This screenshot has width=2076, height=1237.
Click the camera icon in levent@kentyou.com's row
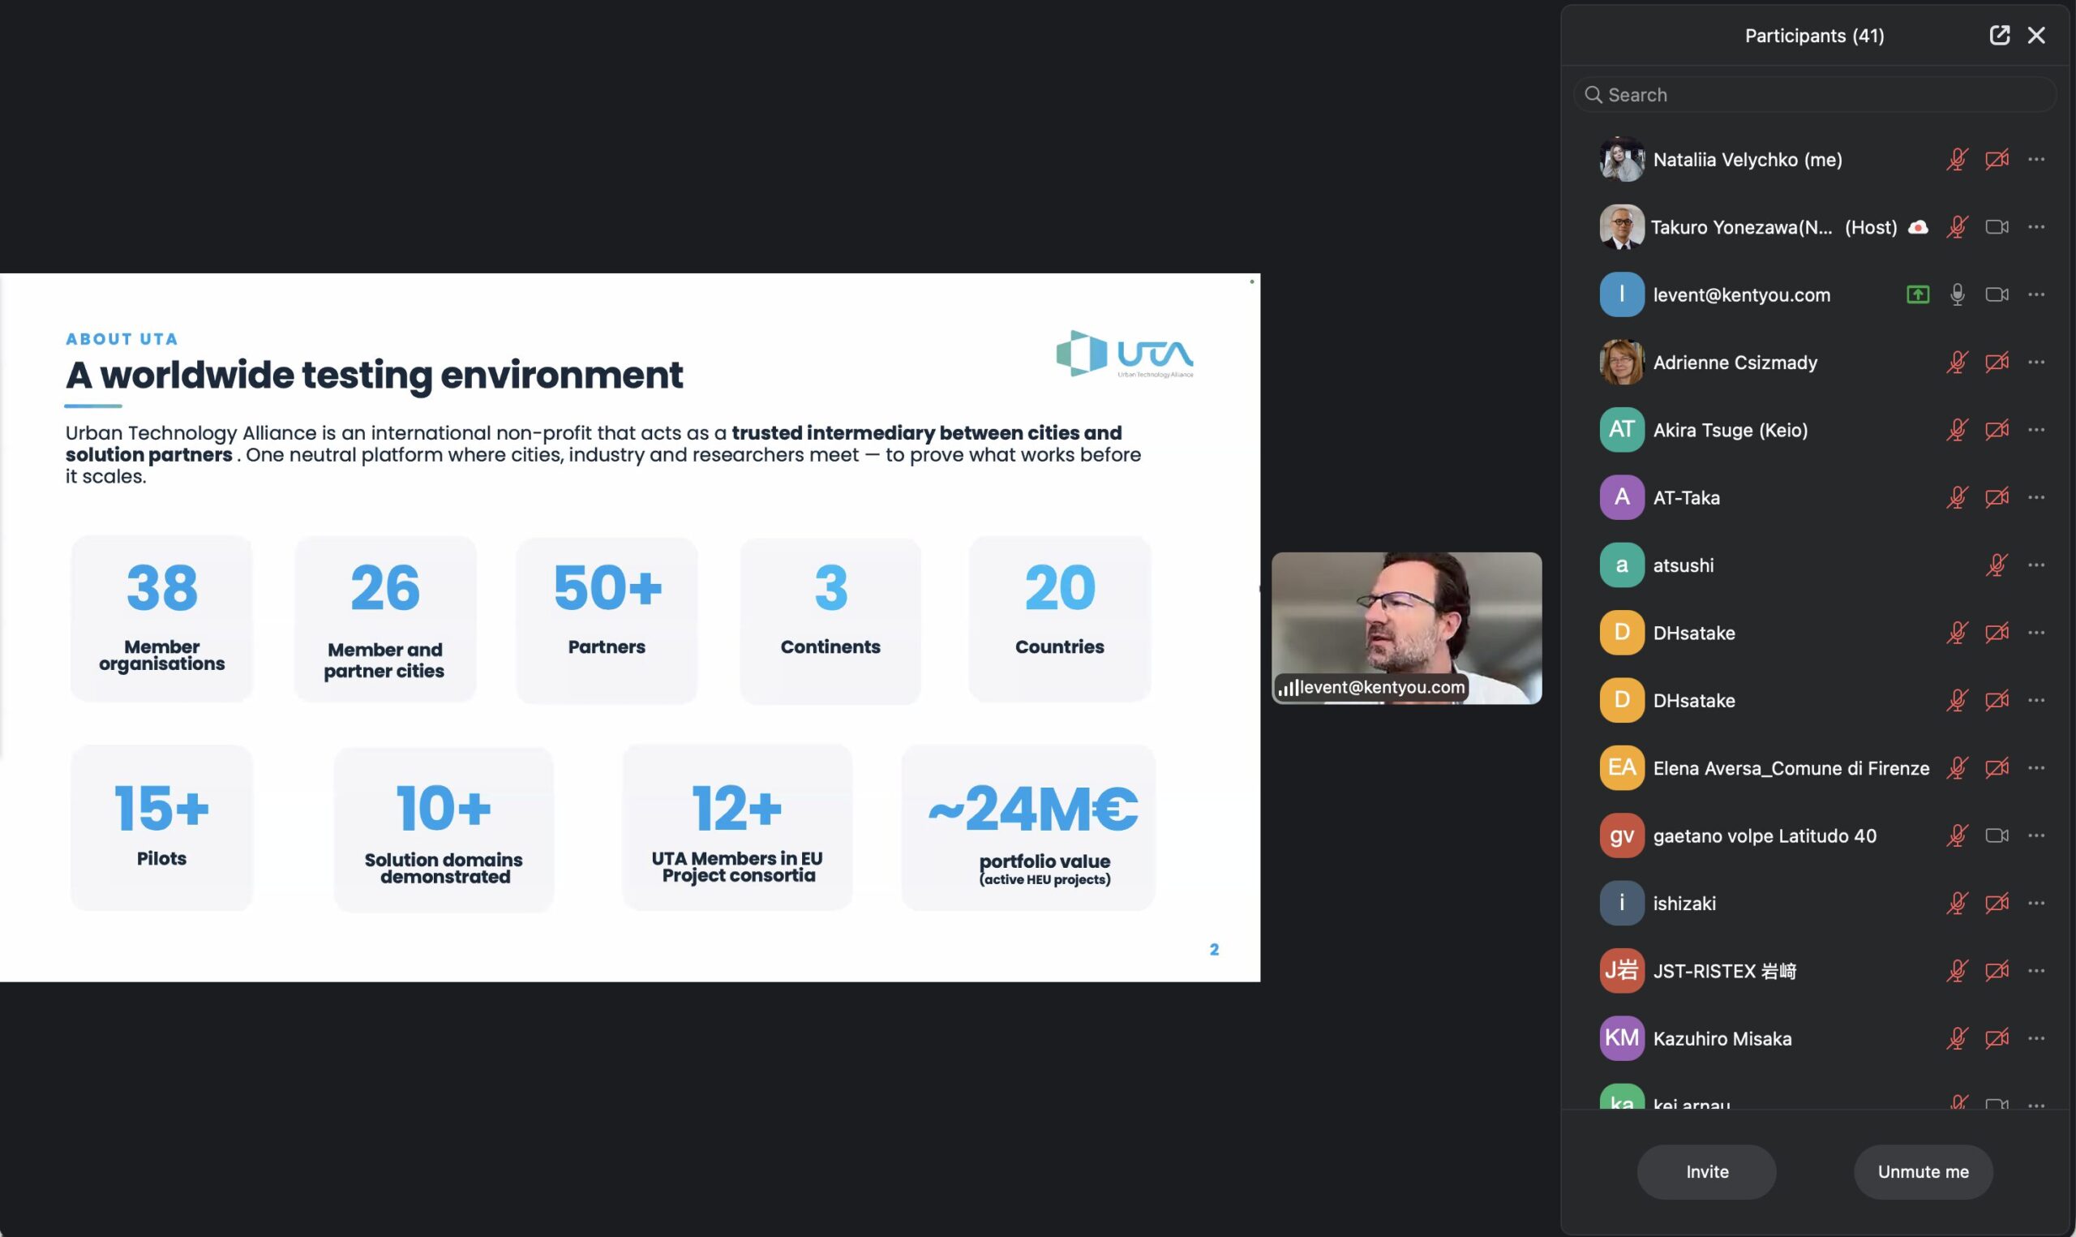(1997, 294)
